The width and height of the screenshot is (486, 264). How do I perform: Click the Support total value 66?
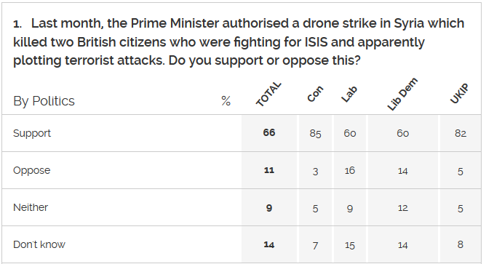[x=269, y=132]
